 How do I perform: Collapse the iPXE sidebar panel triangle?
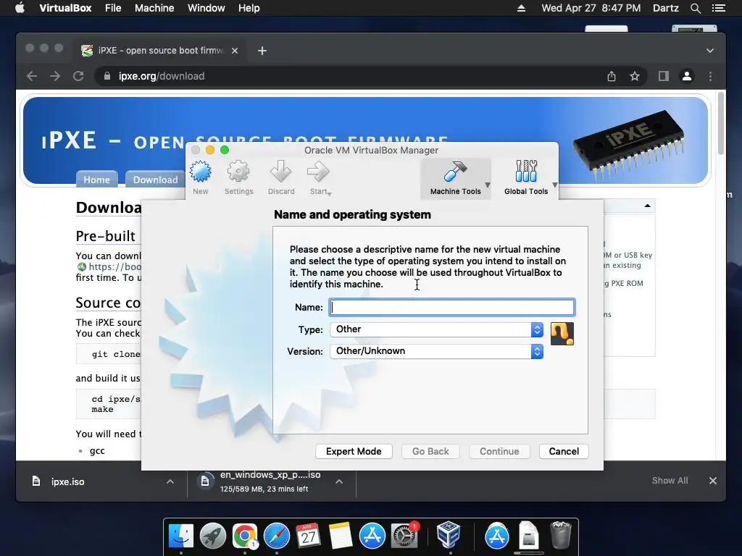pyautogui.click(x=647, y=206)
